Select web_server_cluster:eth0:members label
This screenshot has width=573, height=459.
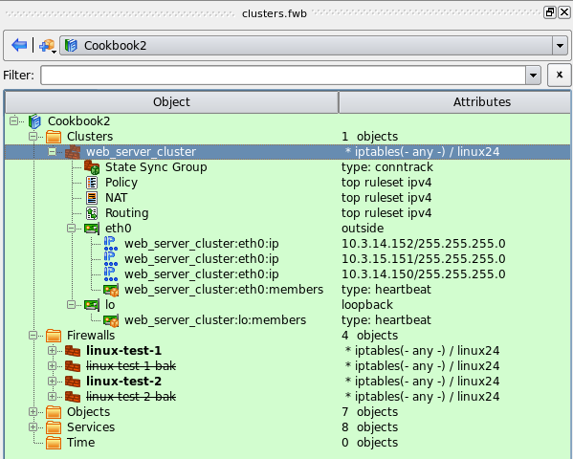point(224,290)
